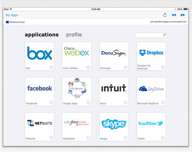Click the 'Dropbox for Business' label text
Screen dimensions: 192x152
(x=144, y=67)
